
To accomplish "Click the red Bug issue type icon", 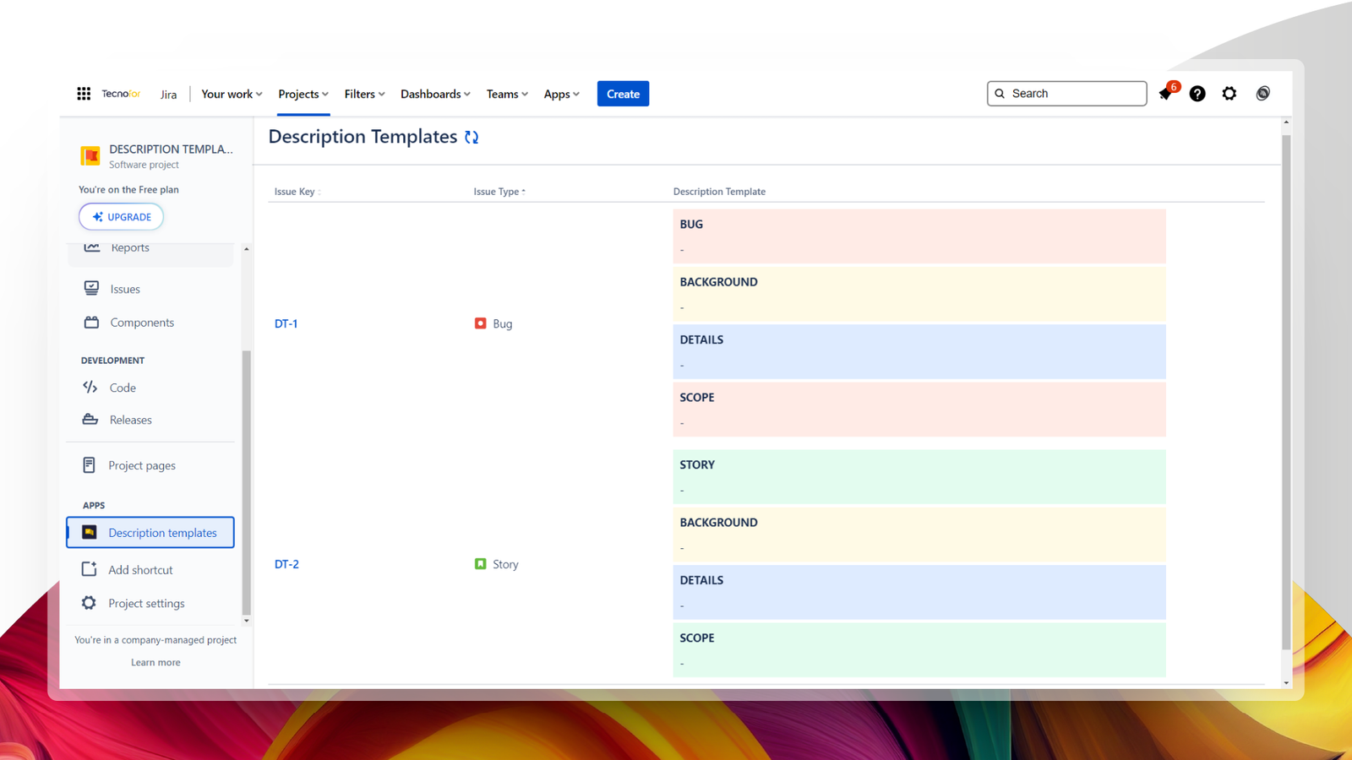I will coord(480,323).
